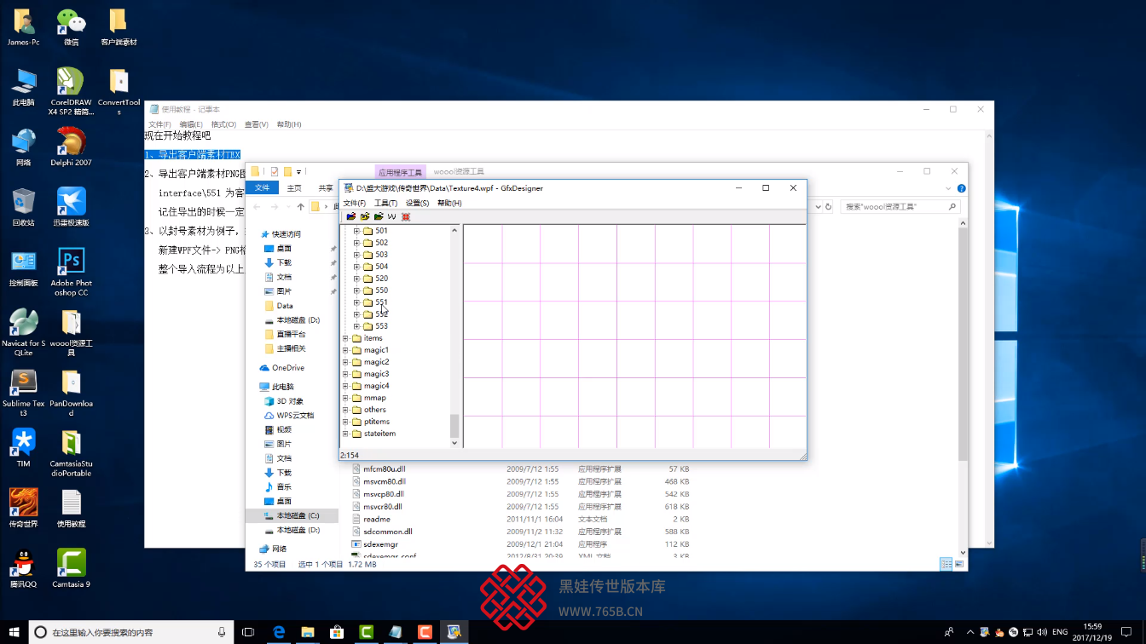1146x644 pixels.
Task: Click the red toolbar icon in GfxDesigner
Action: tap(406, 216)
